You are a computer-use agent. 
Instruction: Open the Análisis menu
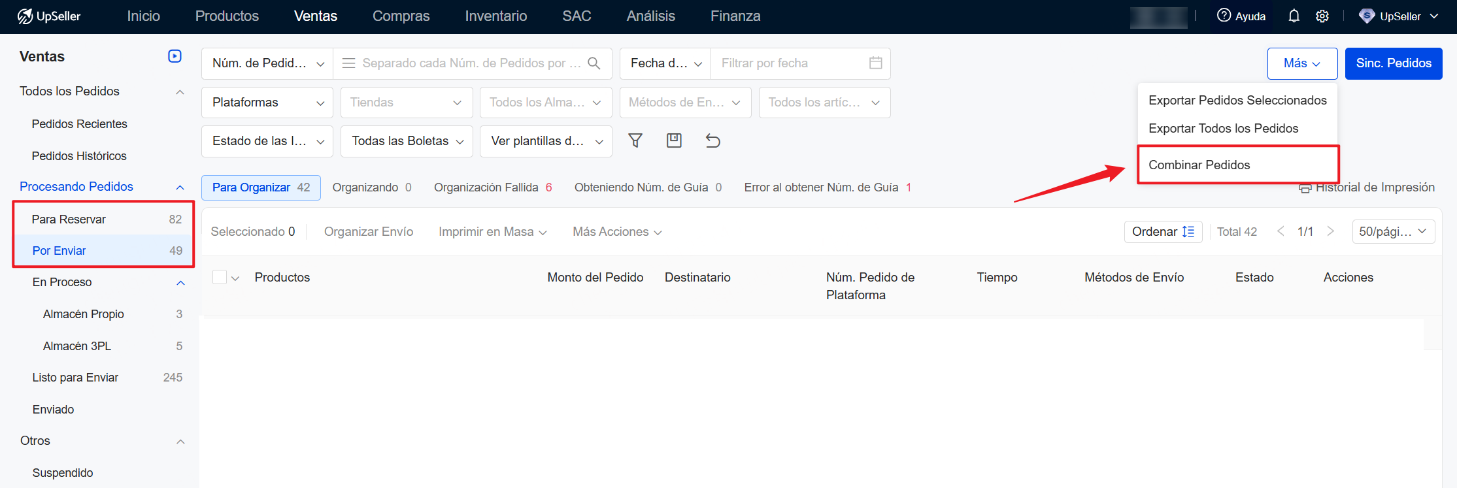click(x=650, y=16)
